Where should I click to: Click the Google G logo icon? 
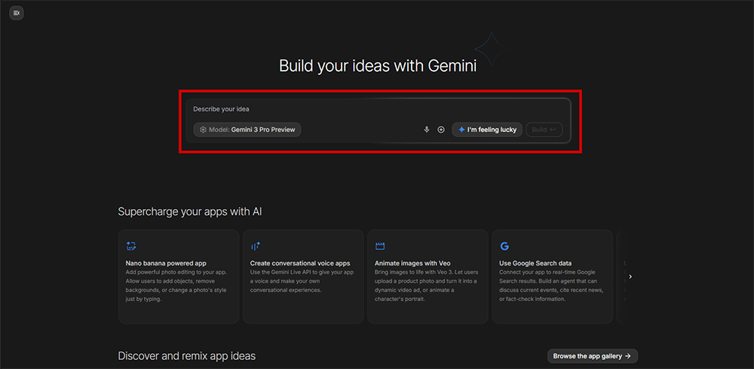[504, 246]
